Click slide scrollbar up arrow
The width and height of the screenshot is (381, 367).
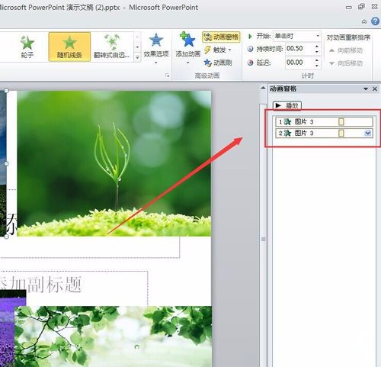[x=263, y=88]
